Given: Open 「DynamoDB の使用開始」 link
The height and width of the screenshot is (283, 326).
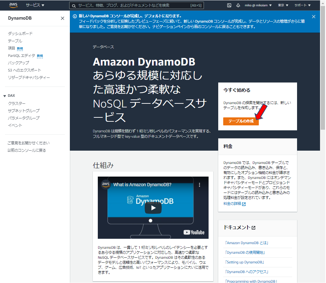Looking at the screenshot, I should coord(245,253).
